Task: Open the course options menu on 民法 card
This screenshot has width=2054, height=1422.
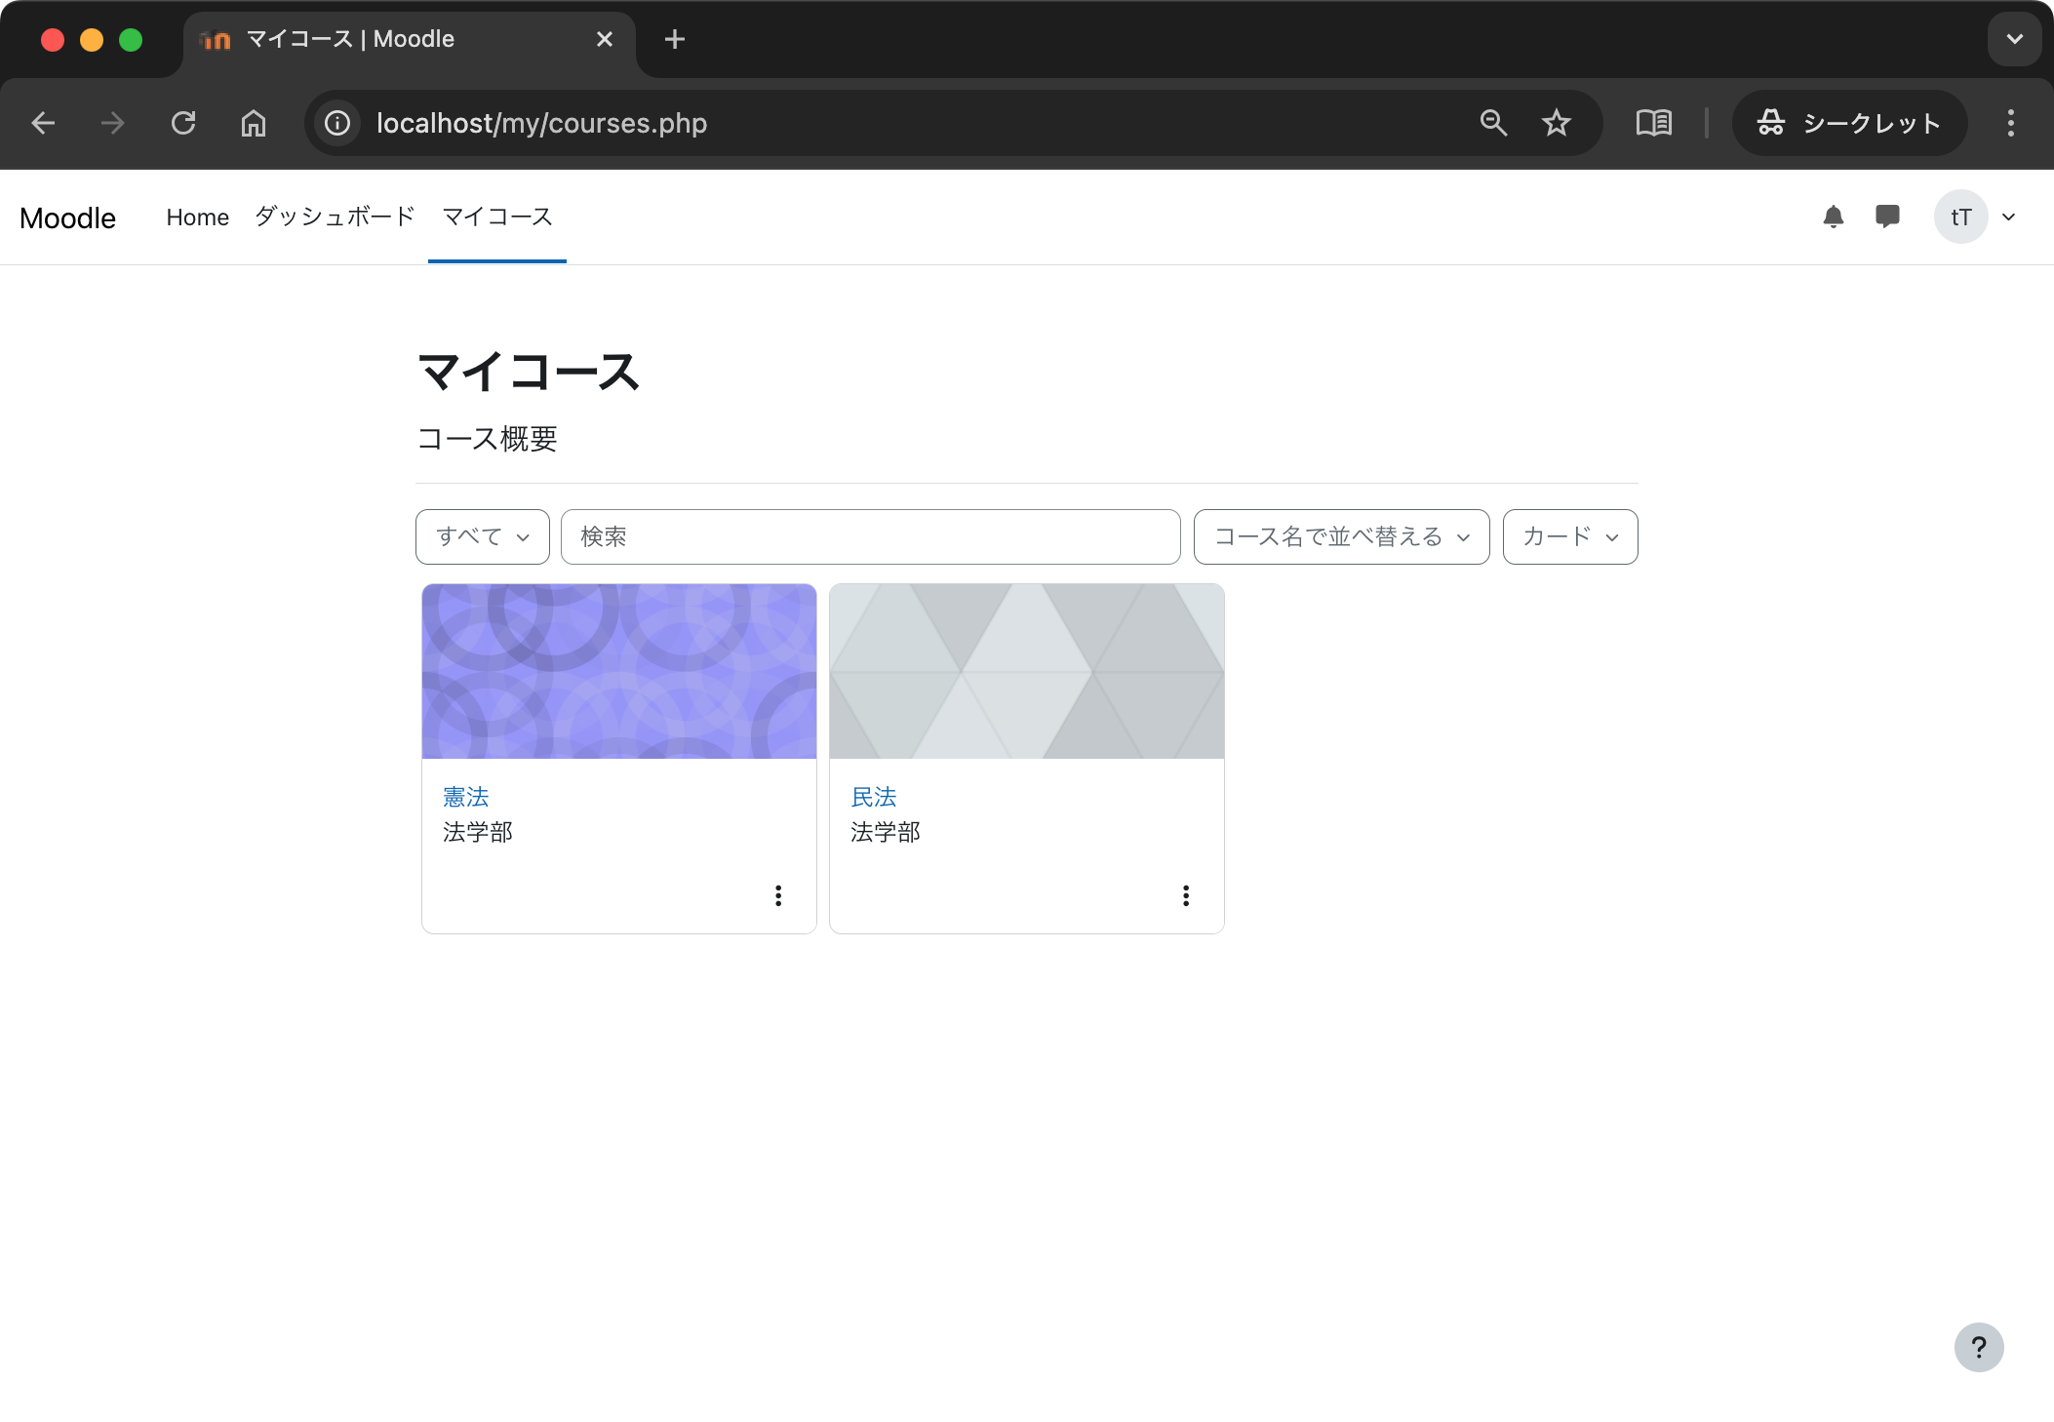Action: 1186,895
